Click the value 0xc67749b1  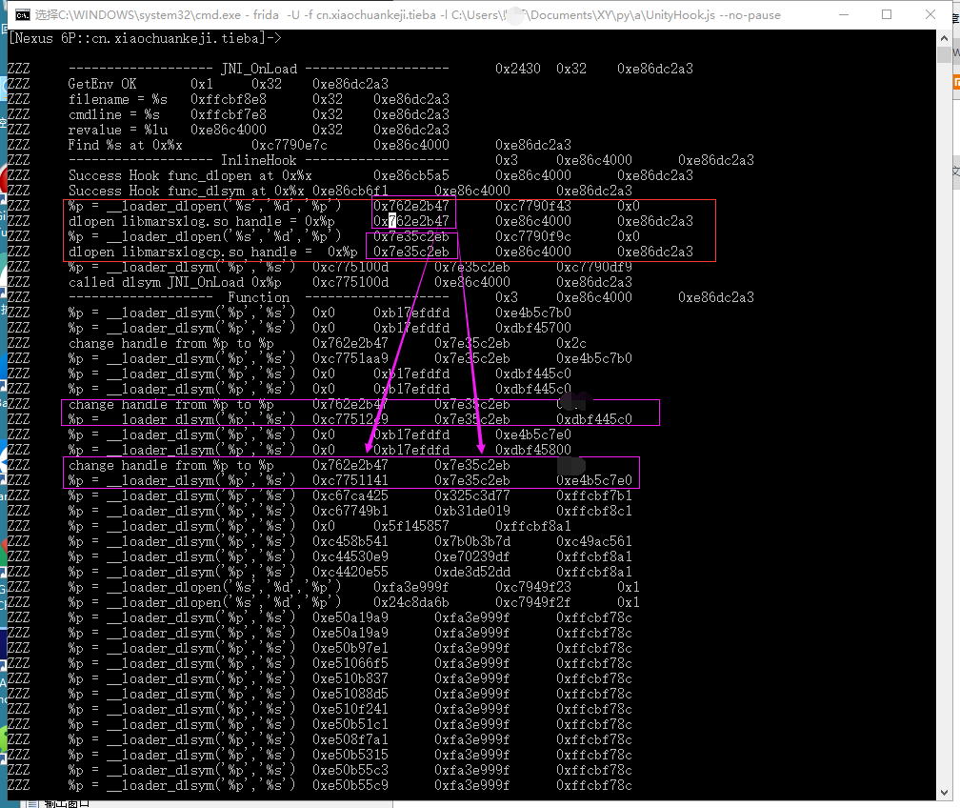click(x=350, y=511)
